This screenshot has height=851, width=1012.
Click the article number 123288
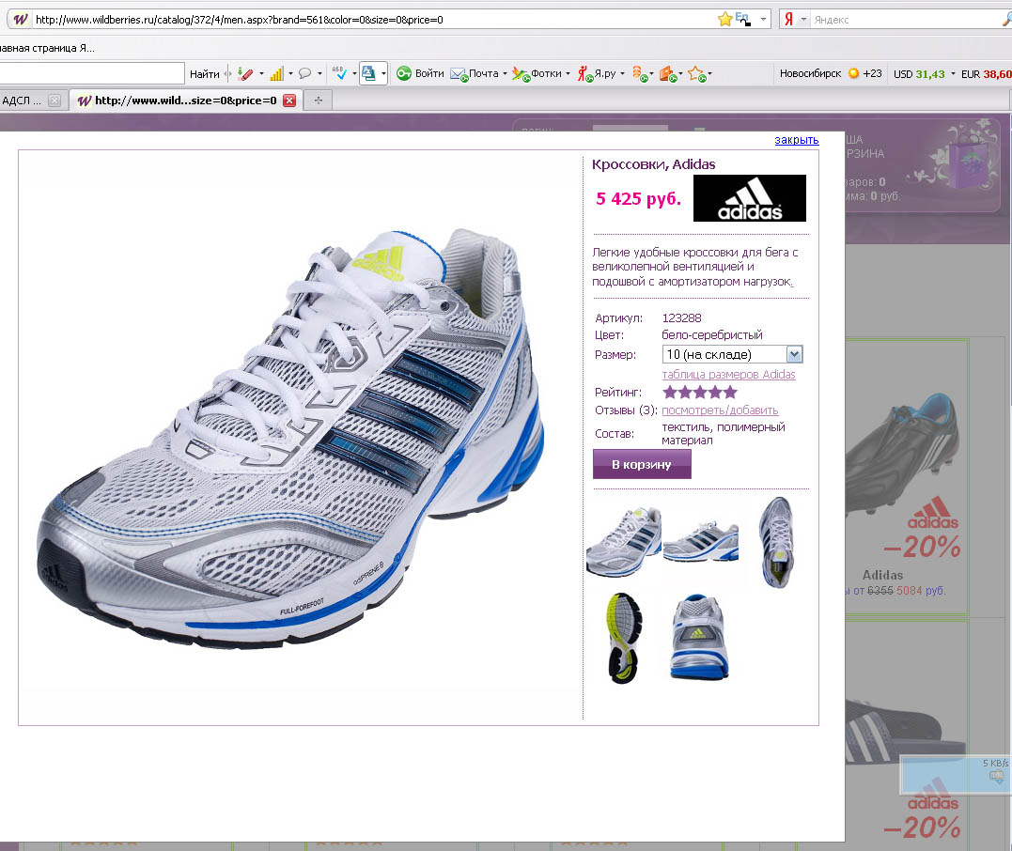[x=681, y=318]
